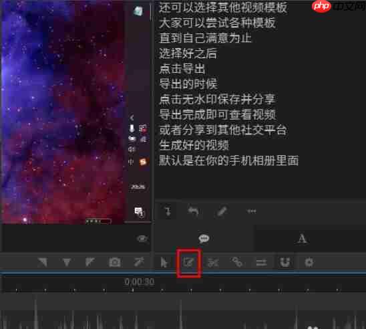Select the subtitle line 点击导出

coord(182,69)
